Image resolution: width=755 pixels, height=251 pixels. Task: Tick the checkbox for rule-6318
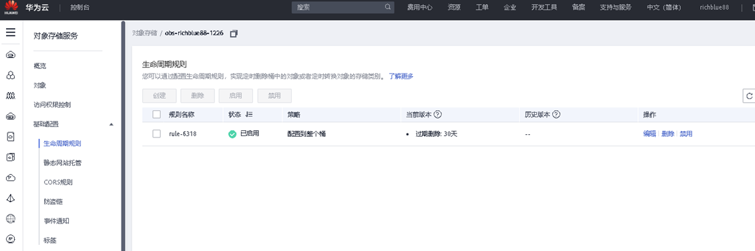pos(156,134)
